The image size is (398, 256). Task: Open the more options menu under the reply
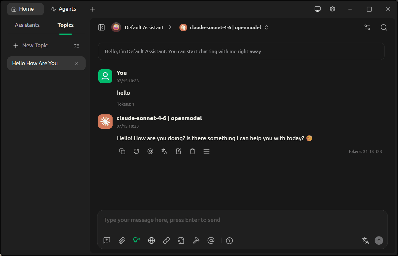206,151
